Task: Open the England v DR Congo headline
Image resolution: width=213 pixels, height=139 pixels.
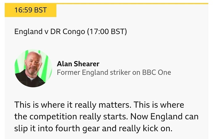Action: [x=70, y=32]
